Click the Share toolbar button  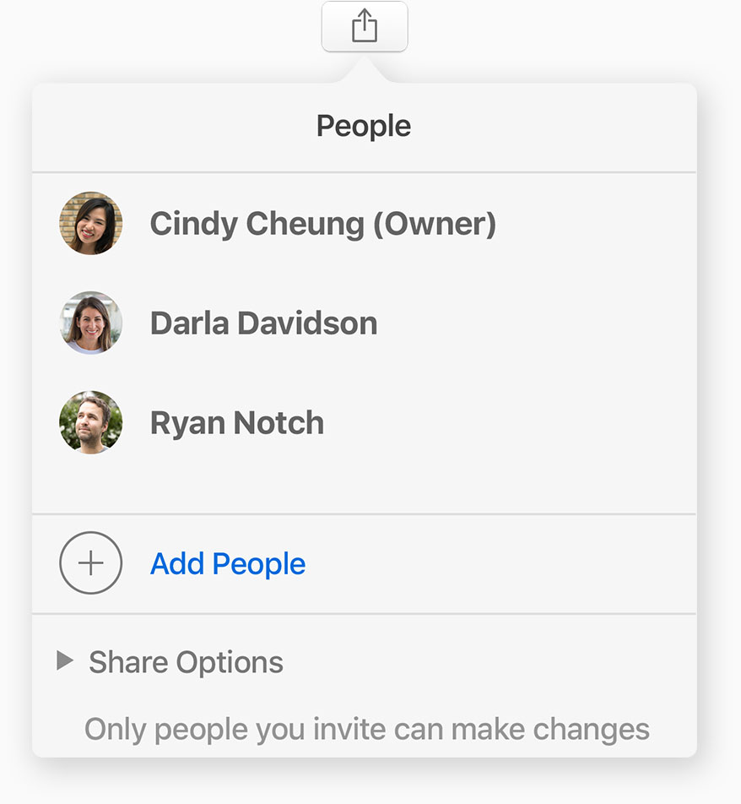pyautogui.click(x=365, y=26)
